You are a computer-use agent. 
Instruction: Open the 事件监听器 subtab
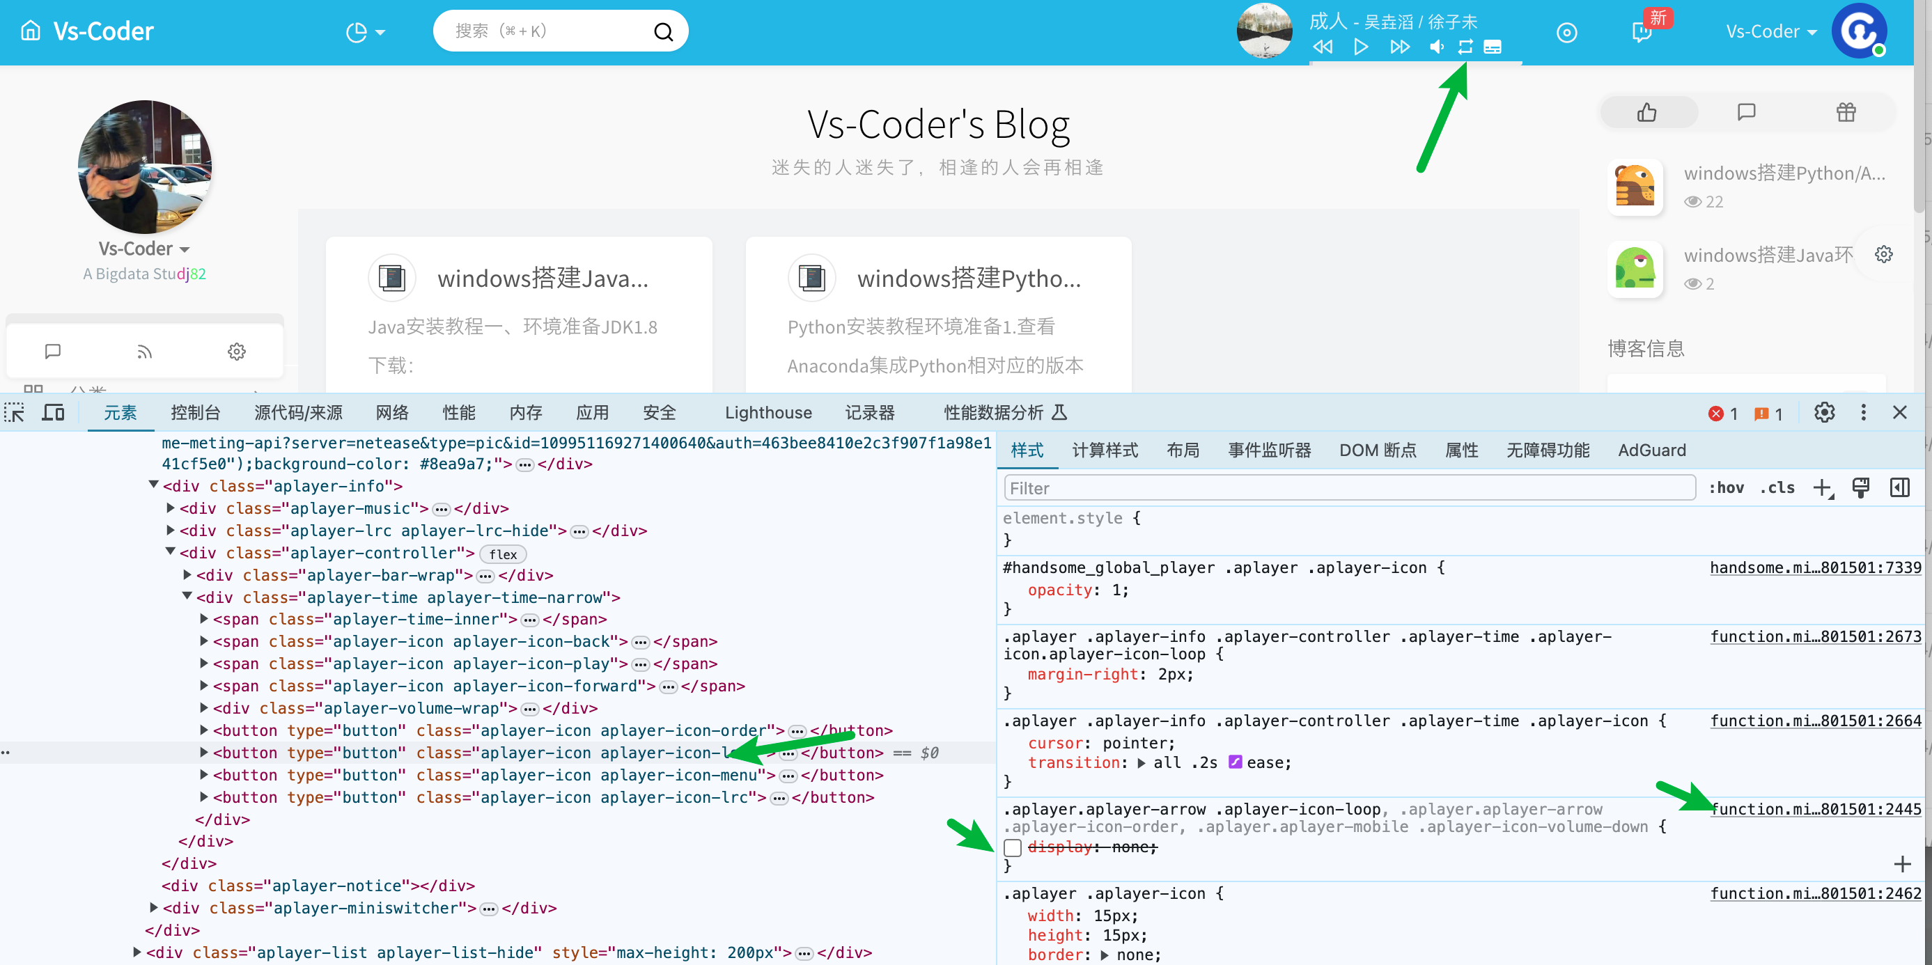coord(1269,450)
